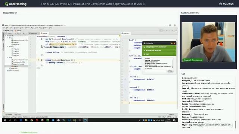Click the #c5ffc5 color gutter swatch

(125, 90)
